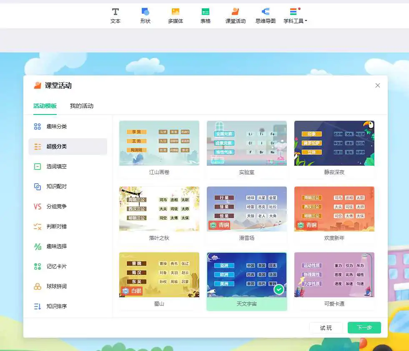This screenshot has height=351, width=409.
Task: Pick the 滑雪场 template thumbnail
Action: pyautogui.click(x=247, y=209)
